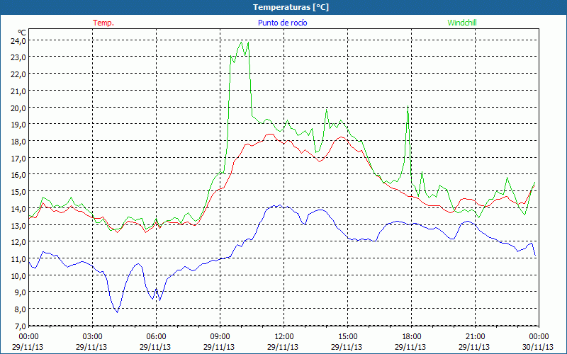This screenshot has width=567, height=354.
Task: Click the '22,0' y-axis value
Action: coord(18,74)
